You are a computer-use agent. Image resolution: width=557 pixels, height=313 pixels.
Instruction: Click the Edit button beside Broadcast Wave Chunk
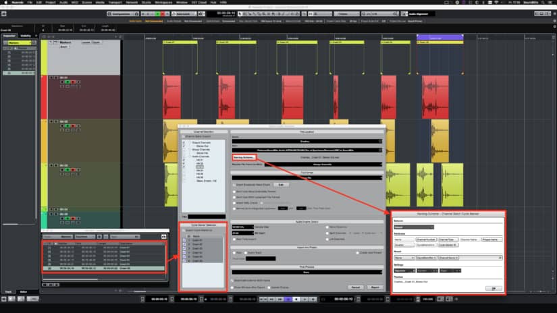281,185
